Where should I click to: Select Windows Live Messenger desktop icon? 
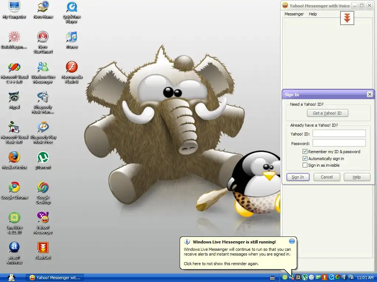[43, 72]
